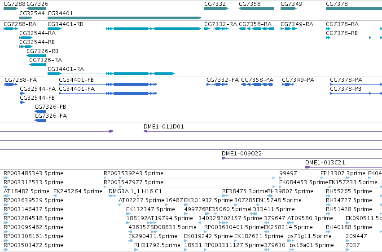Select protein CG7358-PA

257,80
